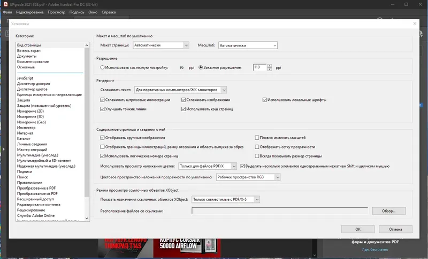
Task: Open the Редактирование menu
Action: click(x=30, y=12)
